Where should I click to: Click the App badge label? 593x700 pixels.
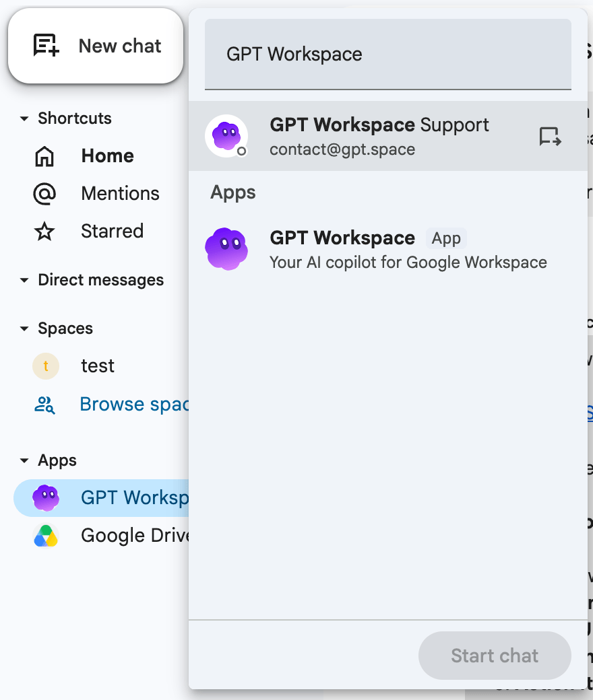[446, 238]
